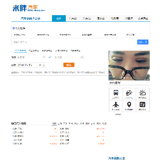Viewport: 160px width, 160px height.
Task: Expand the destination city picker icon
Action: click(82, 57)
